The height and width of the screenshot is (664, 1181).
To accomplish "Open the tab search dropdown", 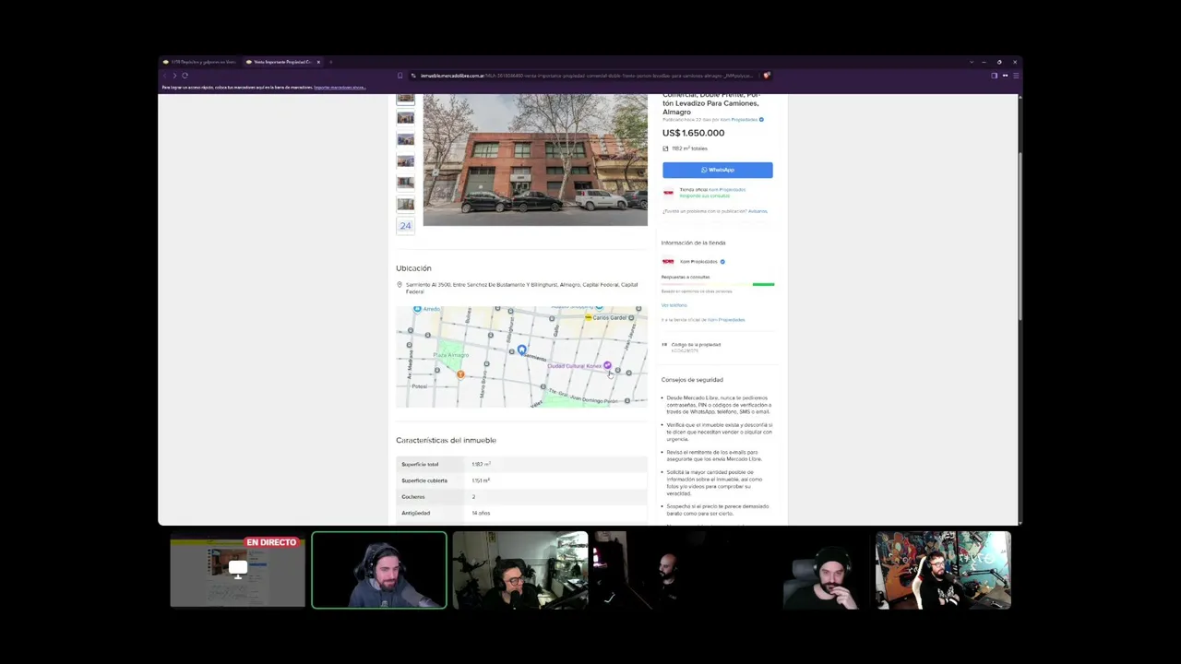I will click(971, 62).
